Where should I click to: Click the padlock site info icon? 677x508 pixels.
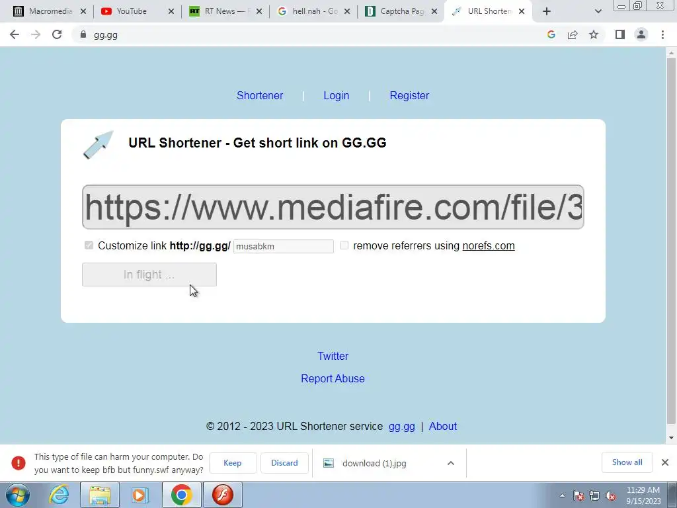(83, 34)
